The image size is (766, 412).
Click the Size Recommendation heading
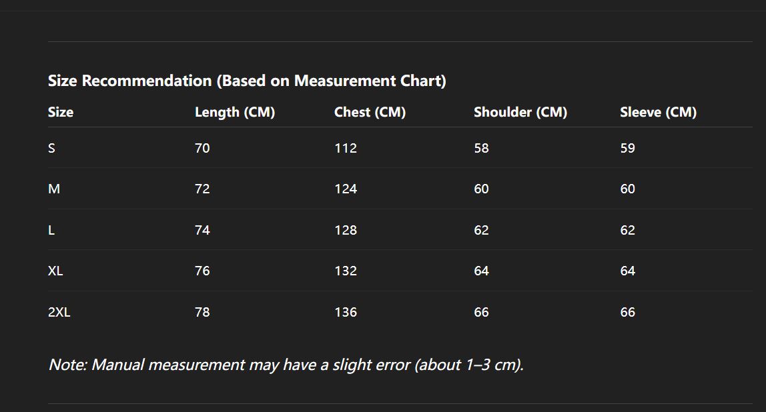pyautogui.click(x=247, y=81)
